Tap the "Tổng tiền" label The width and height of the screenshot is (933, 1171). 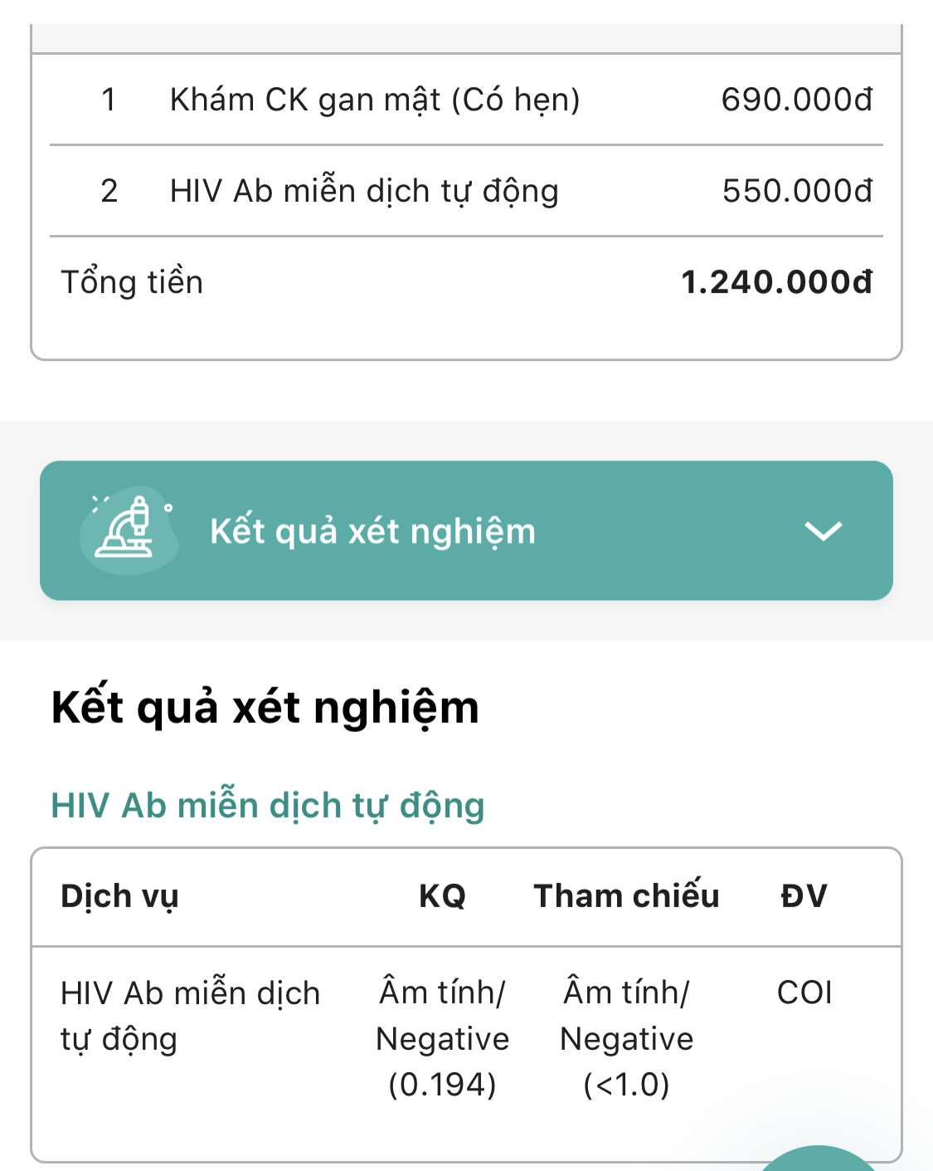pyautogui.click(x=132, y=282)
